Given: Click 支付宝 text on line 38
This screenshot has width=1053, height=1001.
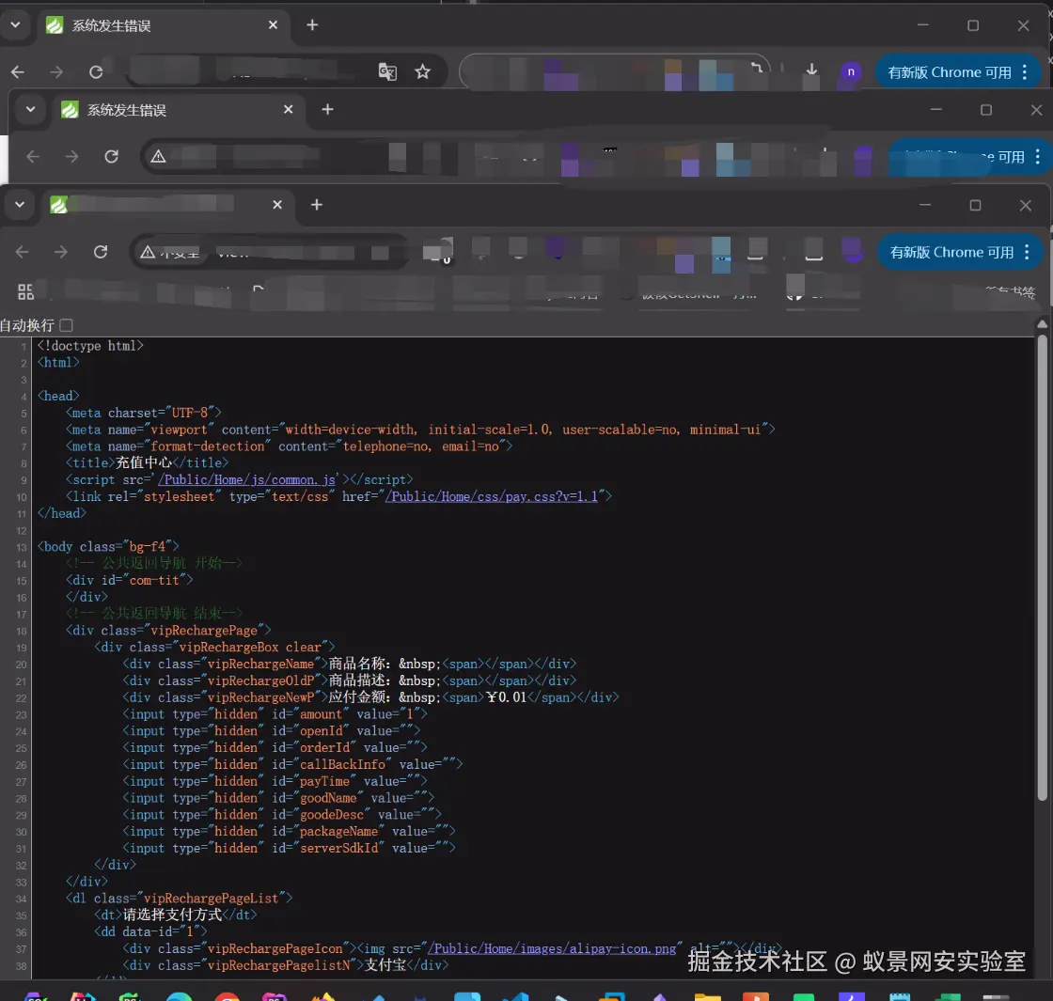Looking at the screenshot, I should point(385,964).
